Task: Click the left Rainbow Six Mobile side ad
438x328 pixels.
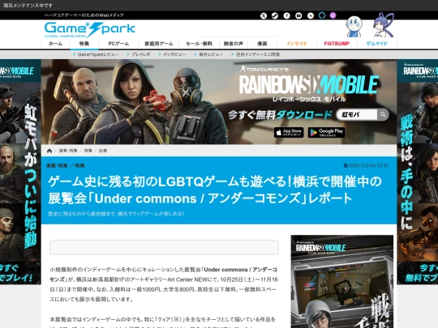Action: (20, 172)
